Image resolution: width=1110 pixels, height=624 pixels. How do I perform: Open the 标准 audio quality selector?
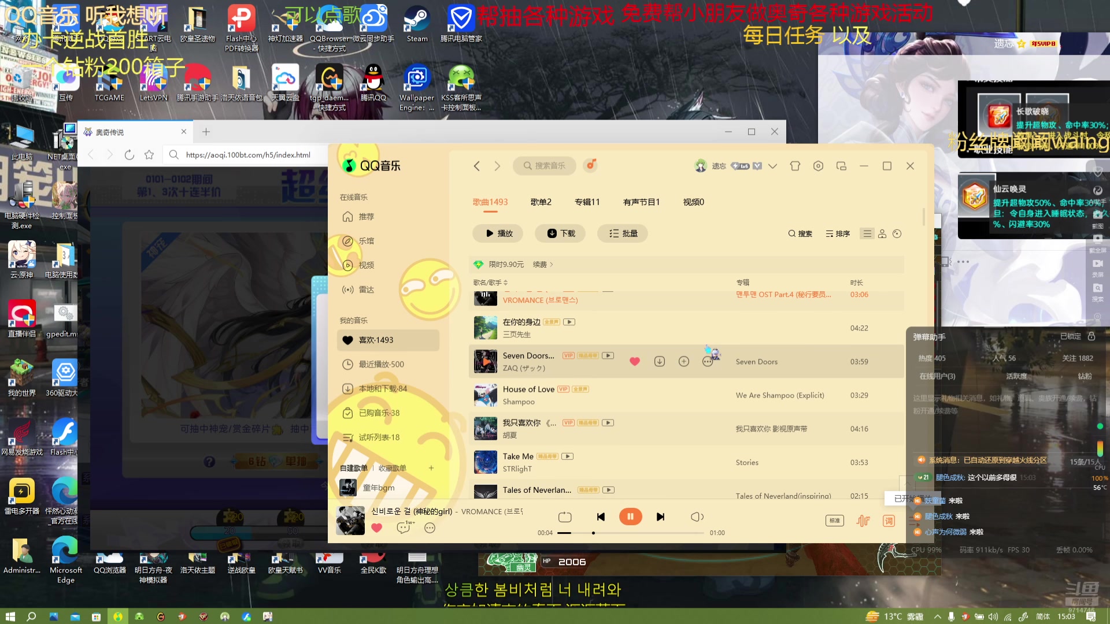835,521
